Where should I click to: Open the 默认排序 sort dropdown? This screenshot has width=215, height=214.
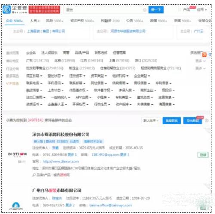[x=150, y=121]
